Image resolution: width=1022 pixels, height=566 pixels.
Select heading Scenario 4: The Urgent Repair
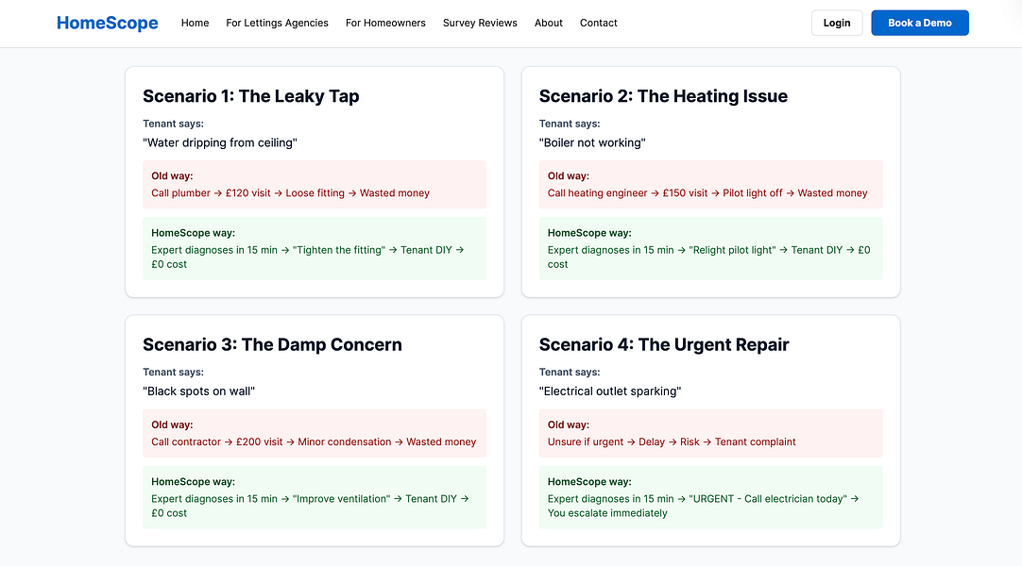pos(663,345)
